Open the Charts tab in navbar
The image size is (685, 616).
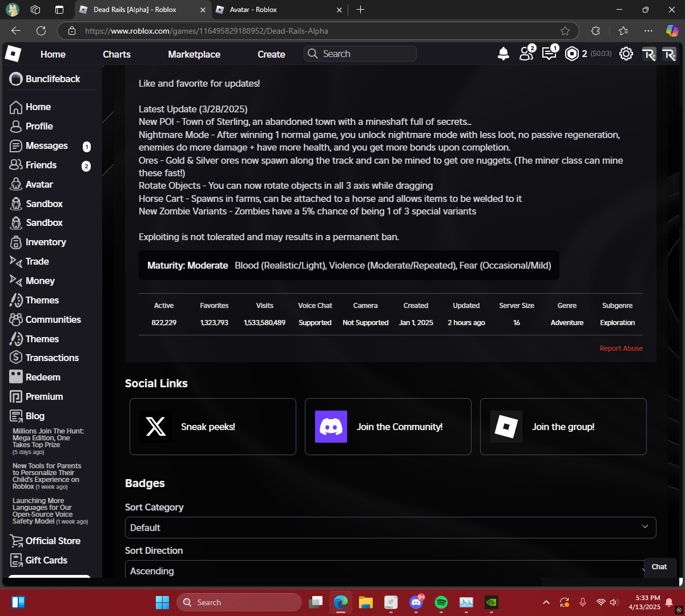[116, 54]
